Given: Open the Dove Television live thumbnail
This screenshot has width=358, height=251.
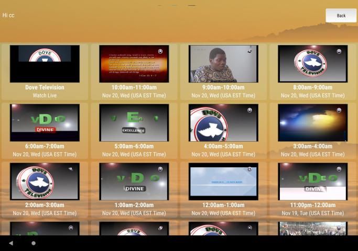Looking at the screenshot, I should click(x=45, y=63).
